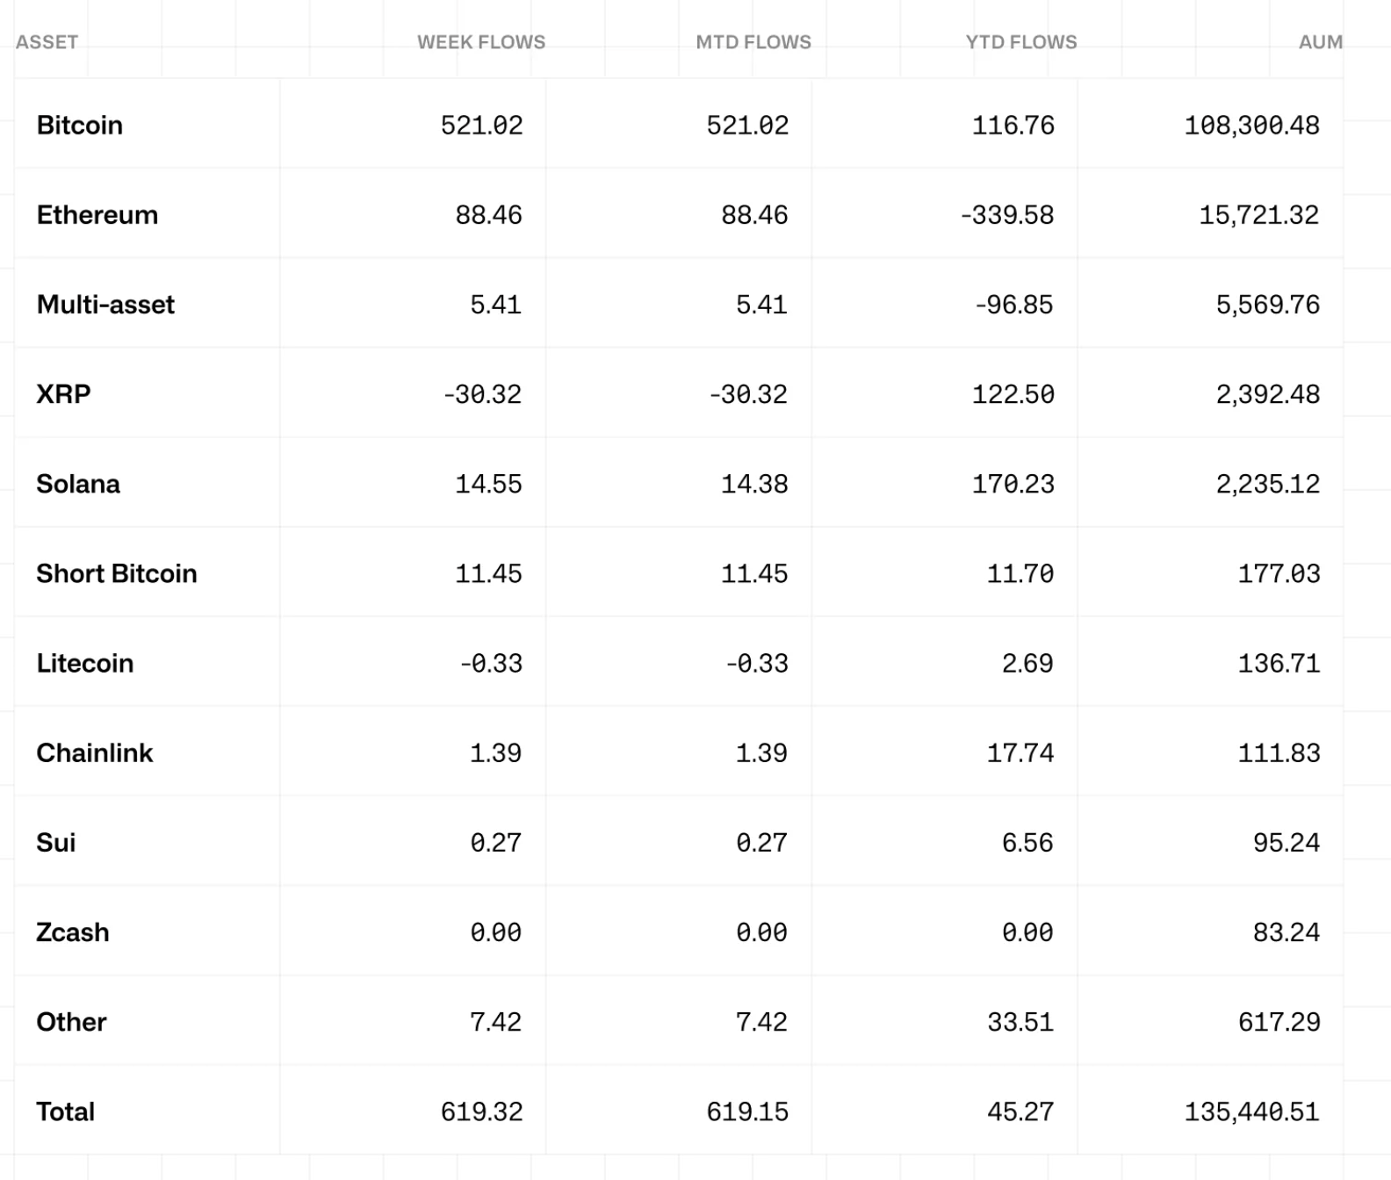The image size is (1391, 1180).
Task: Select the Short Bitcoin row label
Action: 117,573
